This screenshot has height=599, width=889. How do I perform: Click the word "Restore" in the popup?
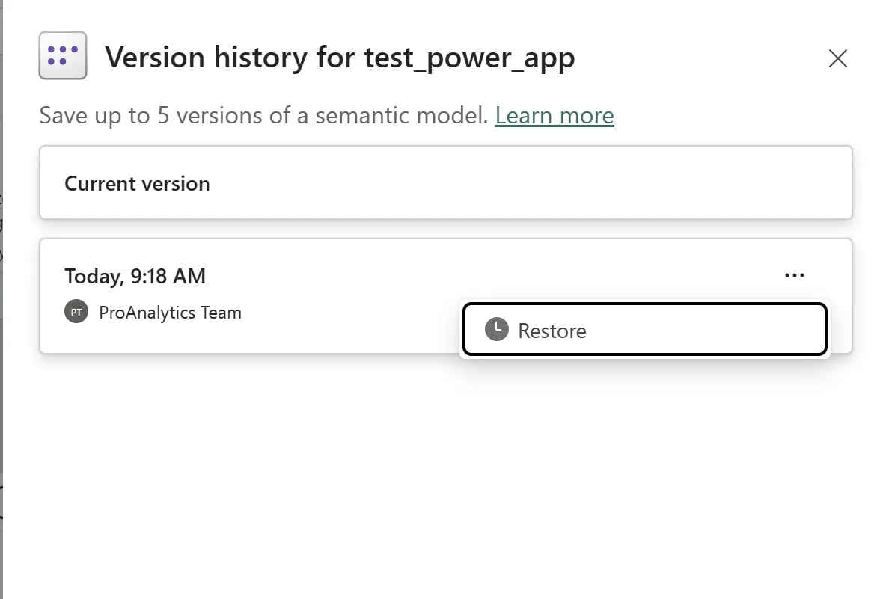[552, 331]
